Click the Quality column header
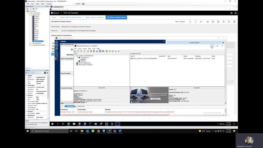263x148 pixels. coord(185,56)
